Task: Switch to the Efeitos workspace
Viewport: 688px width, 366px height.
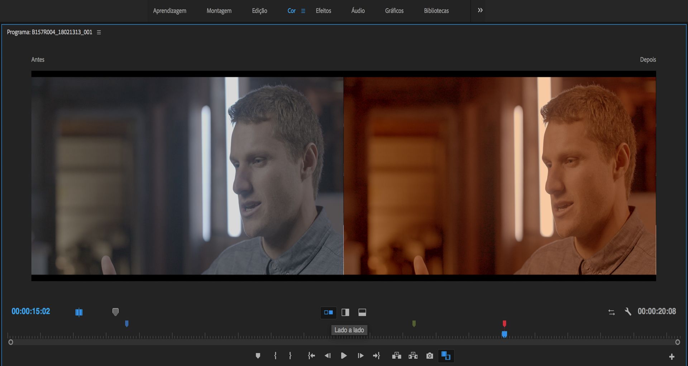Action: pos(323,11)
